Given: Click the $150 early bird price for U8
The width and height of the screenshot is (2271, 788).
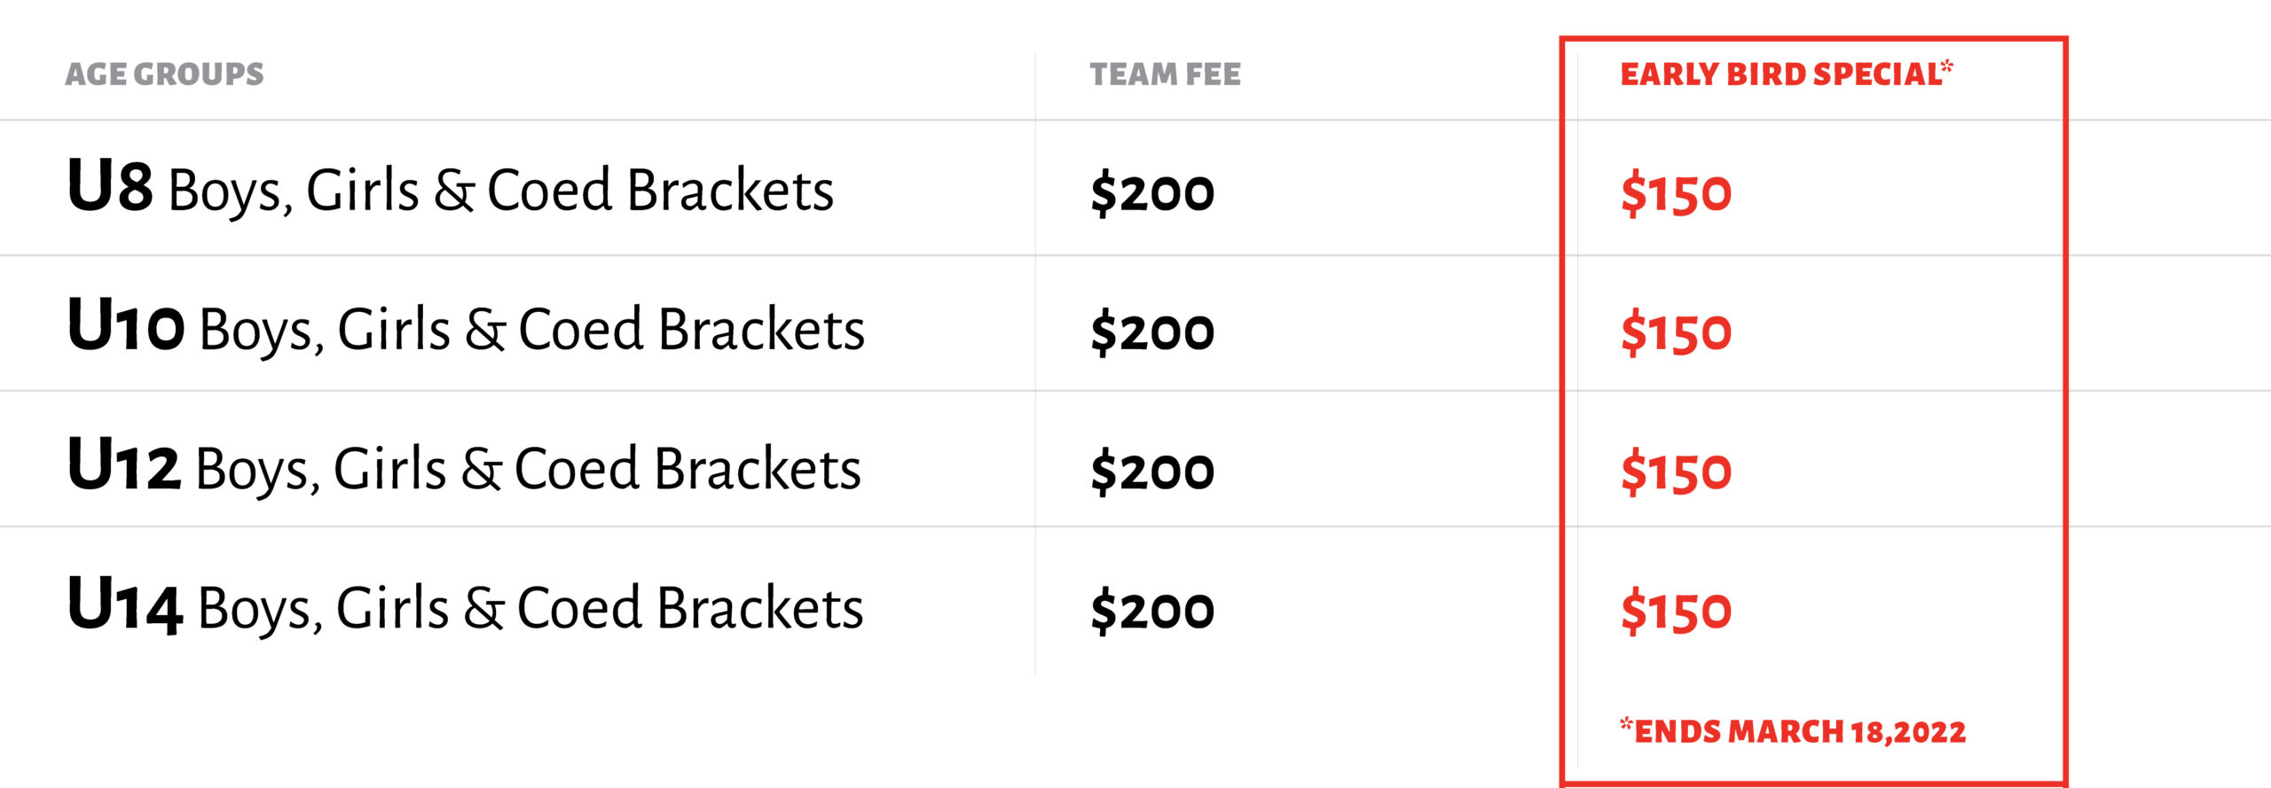Looking at the screenshot, I should pyautogui.click(x=1676, y=193).
